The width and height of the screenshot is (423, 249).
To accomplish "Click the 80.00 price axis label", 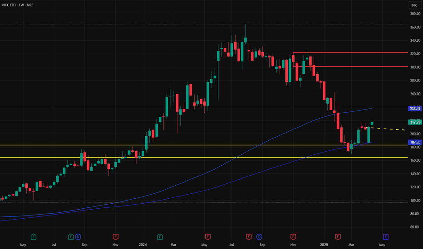I will tap(415, 214).
